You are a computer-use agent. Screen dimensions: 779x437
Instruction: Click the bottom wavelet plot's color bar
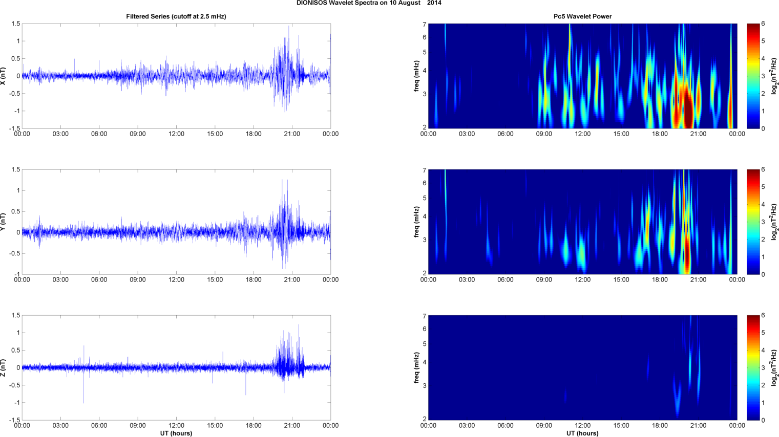[753, 367]
